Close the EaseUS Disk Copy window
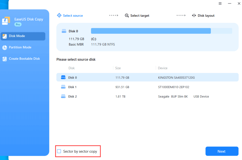This screenshot has width=242, height=160. 239,3
